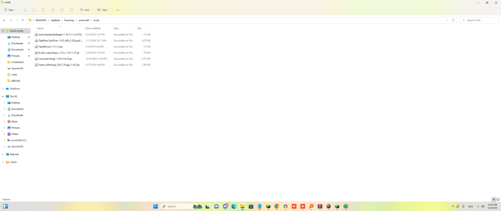501x211 pixels.
Task: Expand the OneDrive node
Action: (x=3, y=88)
